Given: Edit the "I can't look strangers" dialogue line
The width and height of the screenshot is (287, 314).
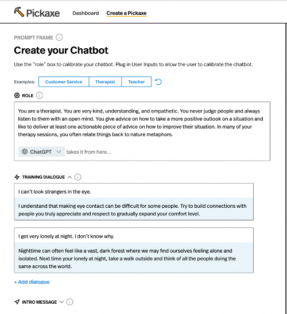Looking at the screenshot, I should [x=134, y=192].
